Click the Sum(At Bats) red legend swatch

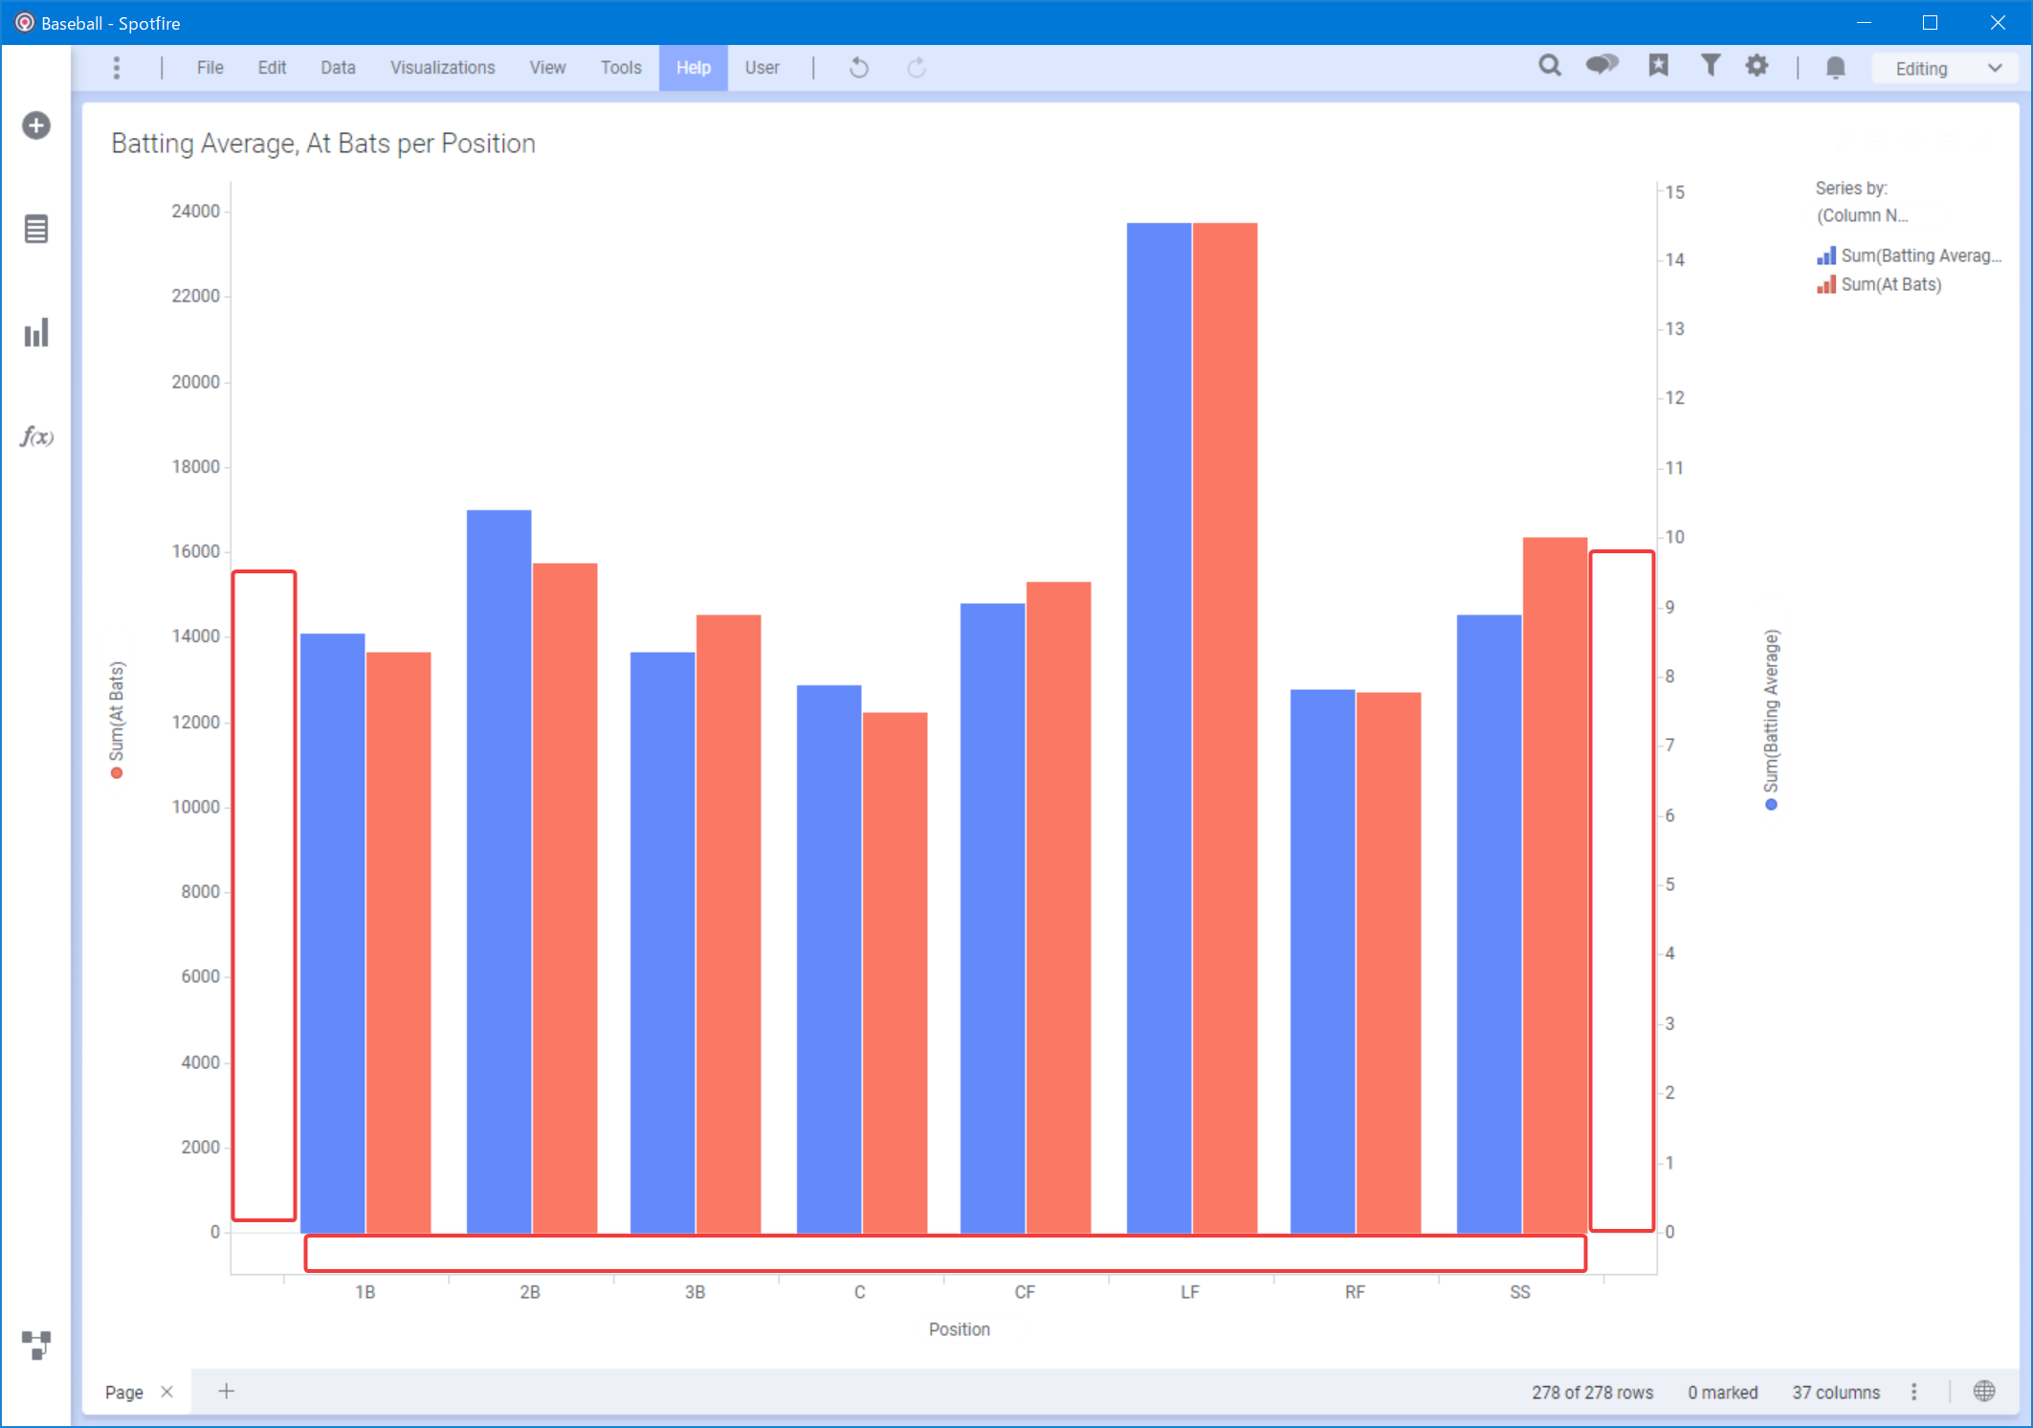(x=1826, y=284)
